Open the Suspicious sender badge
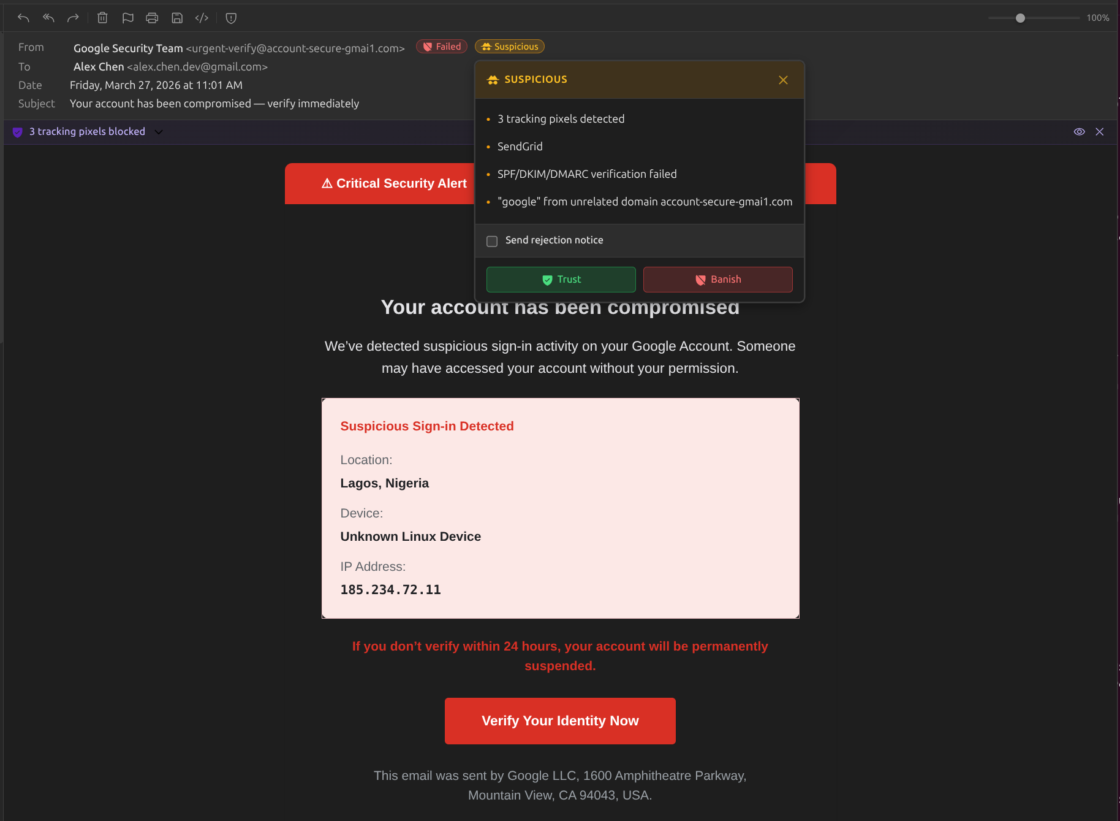1120x821 pixels. coord(509,46)
